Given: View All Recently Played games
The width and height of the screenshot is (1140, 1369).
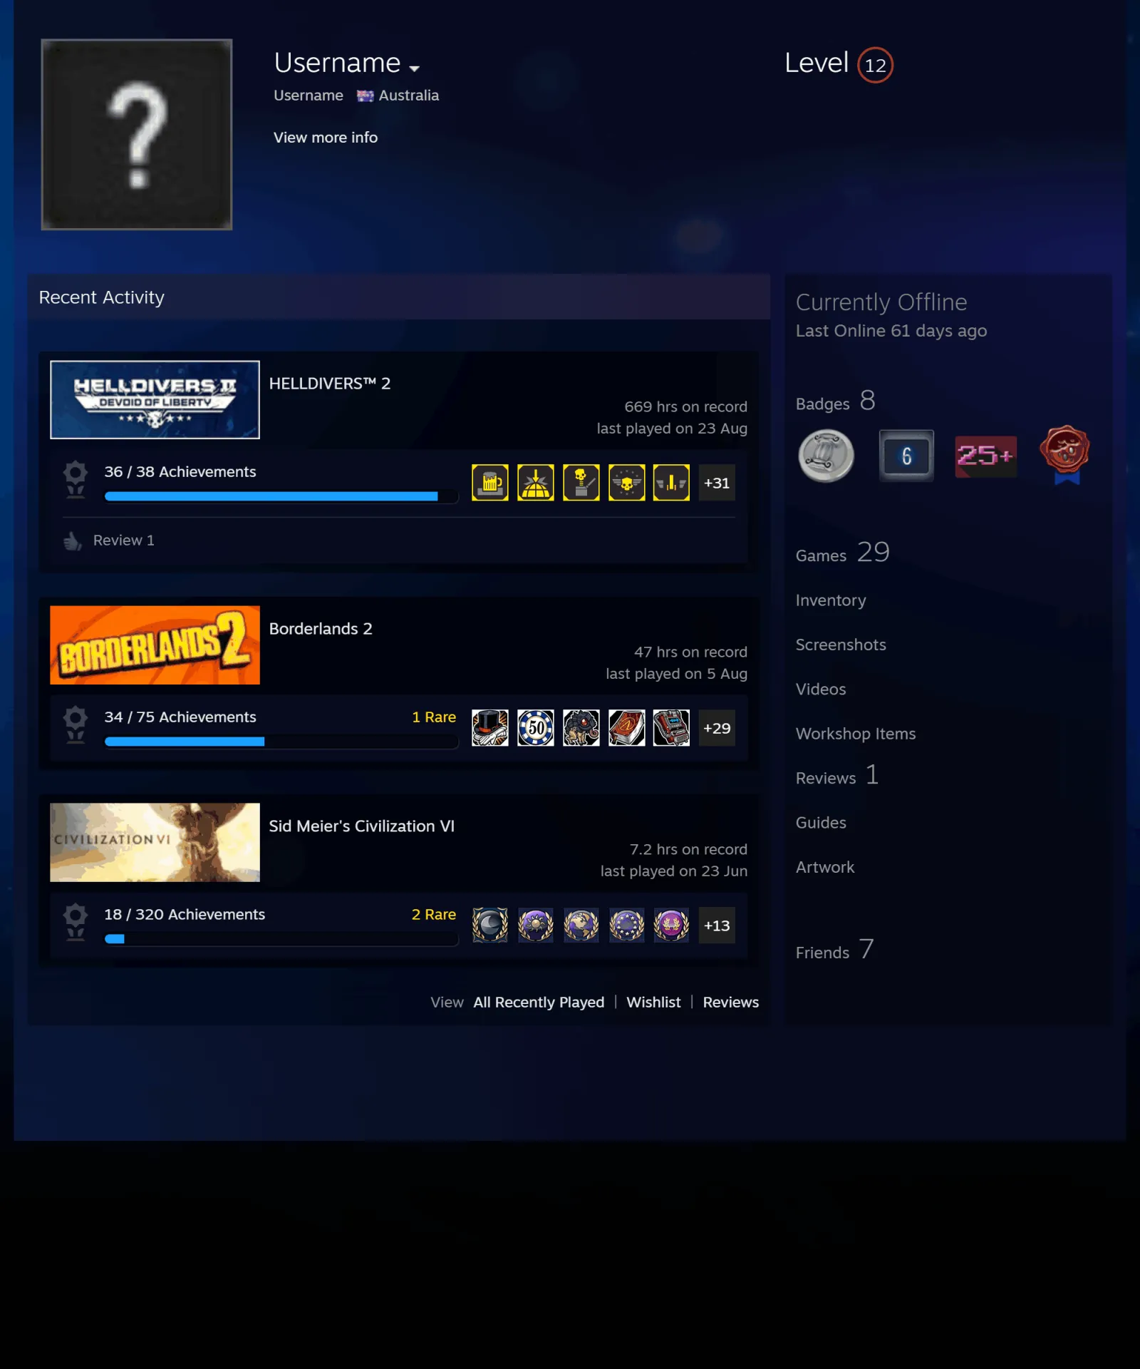Looking at the screenshot, I should tap(539, 1002).
